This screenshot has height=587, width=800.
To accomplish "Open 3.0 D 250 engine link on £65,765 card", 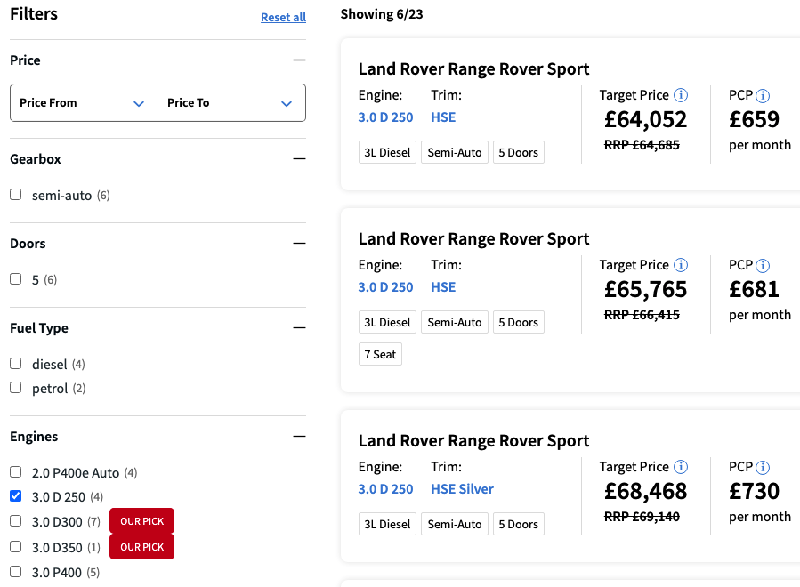I will [385, 287].
